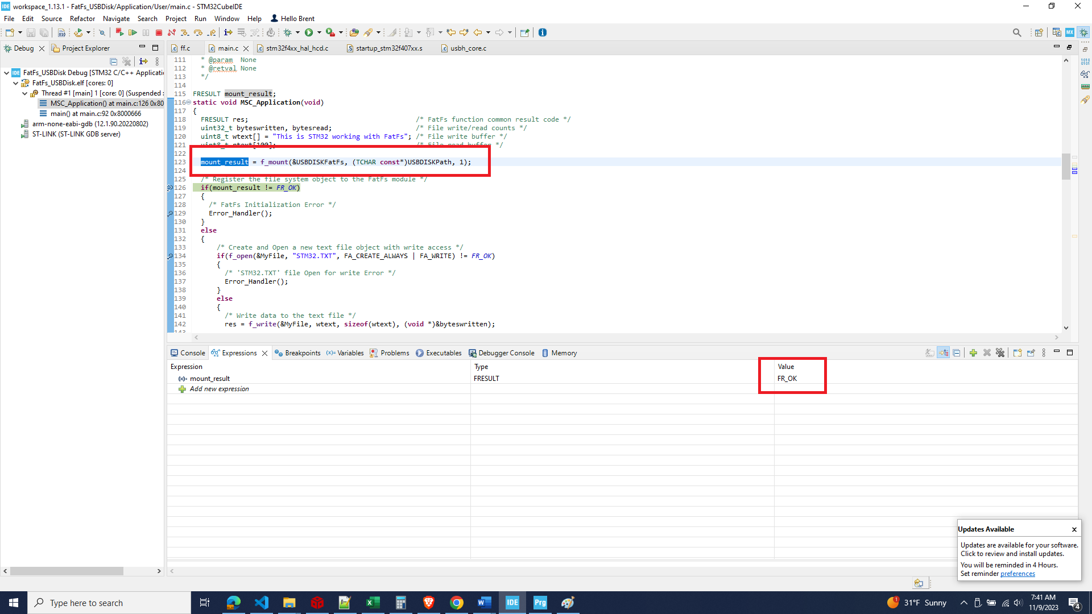Open the Project menu
Image resolution: width=1092 pixels, height=614 pixels.
pyautogui.click(x=176, y=19)
